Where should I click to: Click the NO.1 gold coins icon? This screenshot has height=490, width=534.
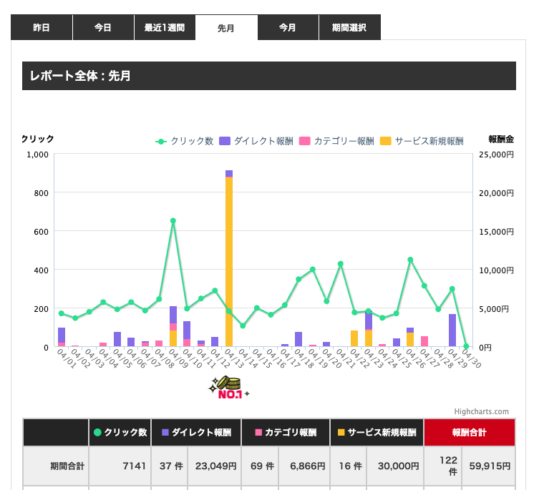click(x=229, y=388)
